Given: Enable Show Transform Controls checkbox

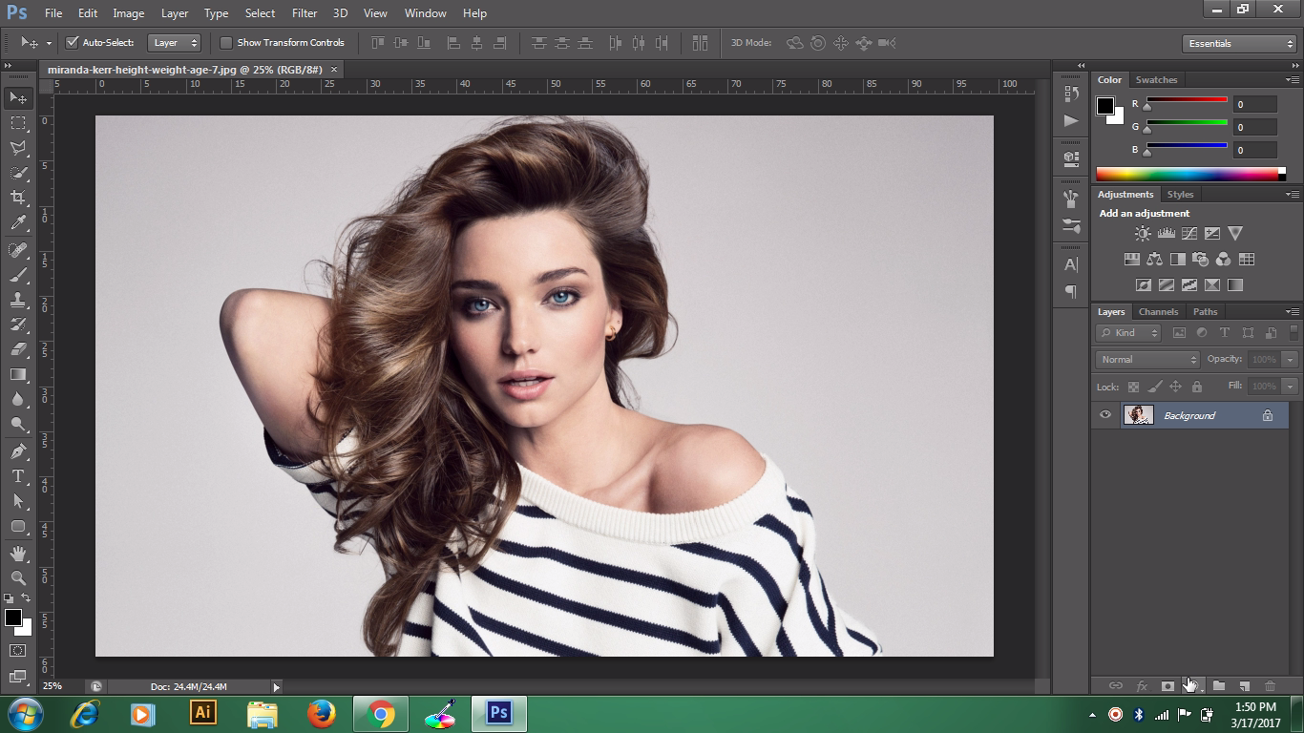Looking at the screenshot, I should (226, 43).
